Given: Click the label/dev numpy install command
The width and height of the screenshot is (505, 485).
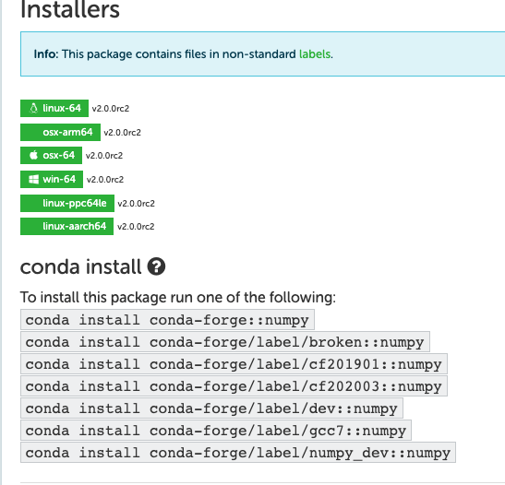Looking at the screenshot, I should click(211, 408).
